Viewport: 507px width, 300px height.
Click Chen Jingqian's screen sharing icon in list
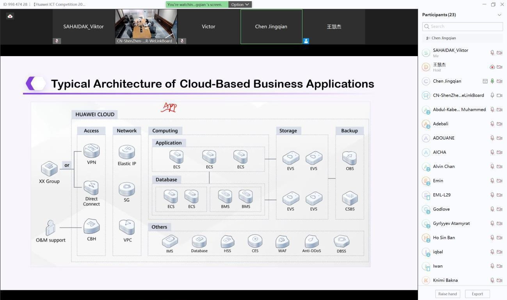(x=485, y=81)
